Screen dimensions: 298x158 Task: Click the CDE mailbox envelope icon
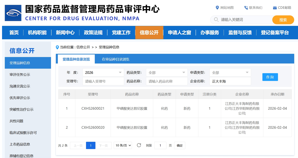tap(275, 8)
